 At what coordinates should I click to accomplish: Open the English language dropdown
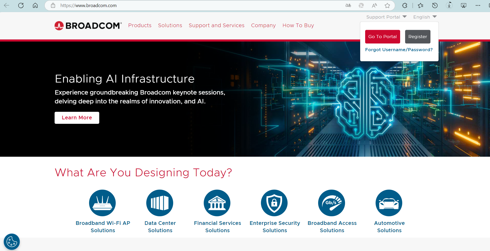pyautogui.click(x=425, y=17)
